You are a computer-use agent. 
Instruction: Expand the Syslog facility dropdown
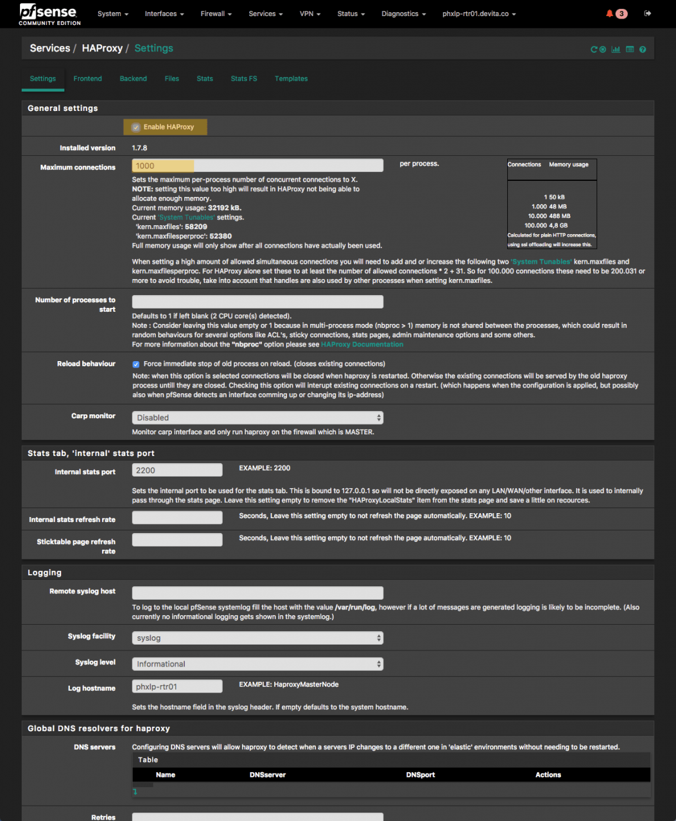pyautogui.click(x=257, y=638)
